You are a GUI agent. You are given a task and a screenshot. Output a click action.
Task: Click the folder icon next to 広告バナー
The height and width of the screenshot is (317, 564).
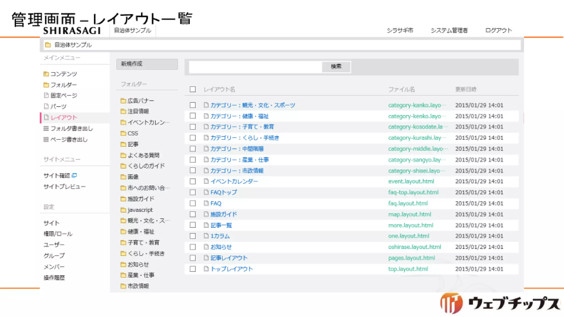123,101
